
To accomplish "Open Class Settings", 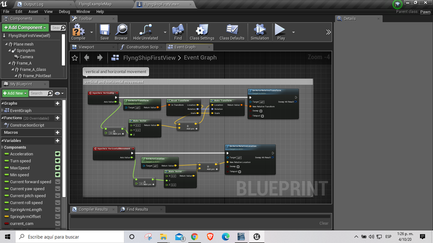I will tap(202, 32).
